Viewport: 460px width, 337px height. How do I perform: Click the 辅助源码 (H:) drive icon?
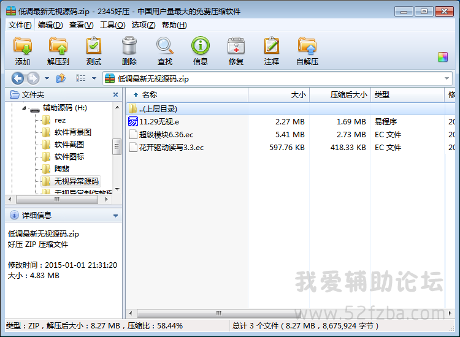point(35,109)
